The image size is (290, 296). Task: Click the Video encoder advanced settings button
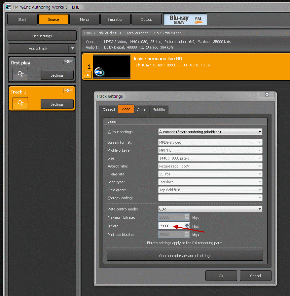pos(185,255)
